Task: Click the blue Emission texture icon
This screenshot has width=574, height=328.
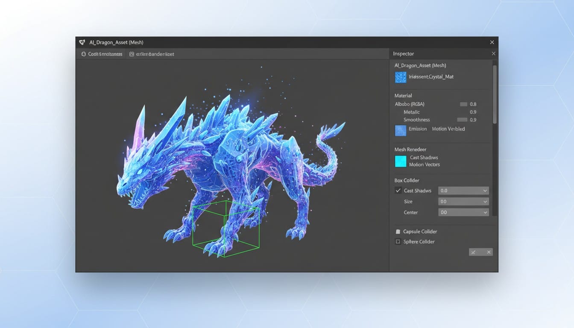Action: [401, 130]
